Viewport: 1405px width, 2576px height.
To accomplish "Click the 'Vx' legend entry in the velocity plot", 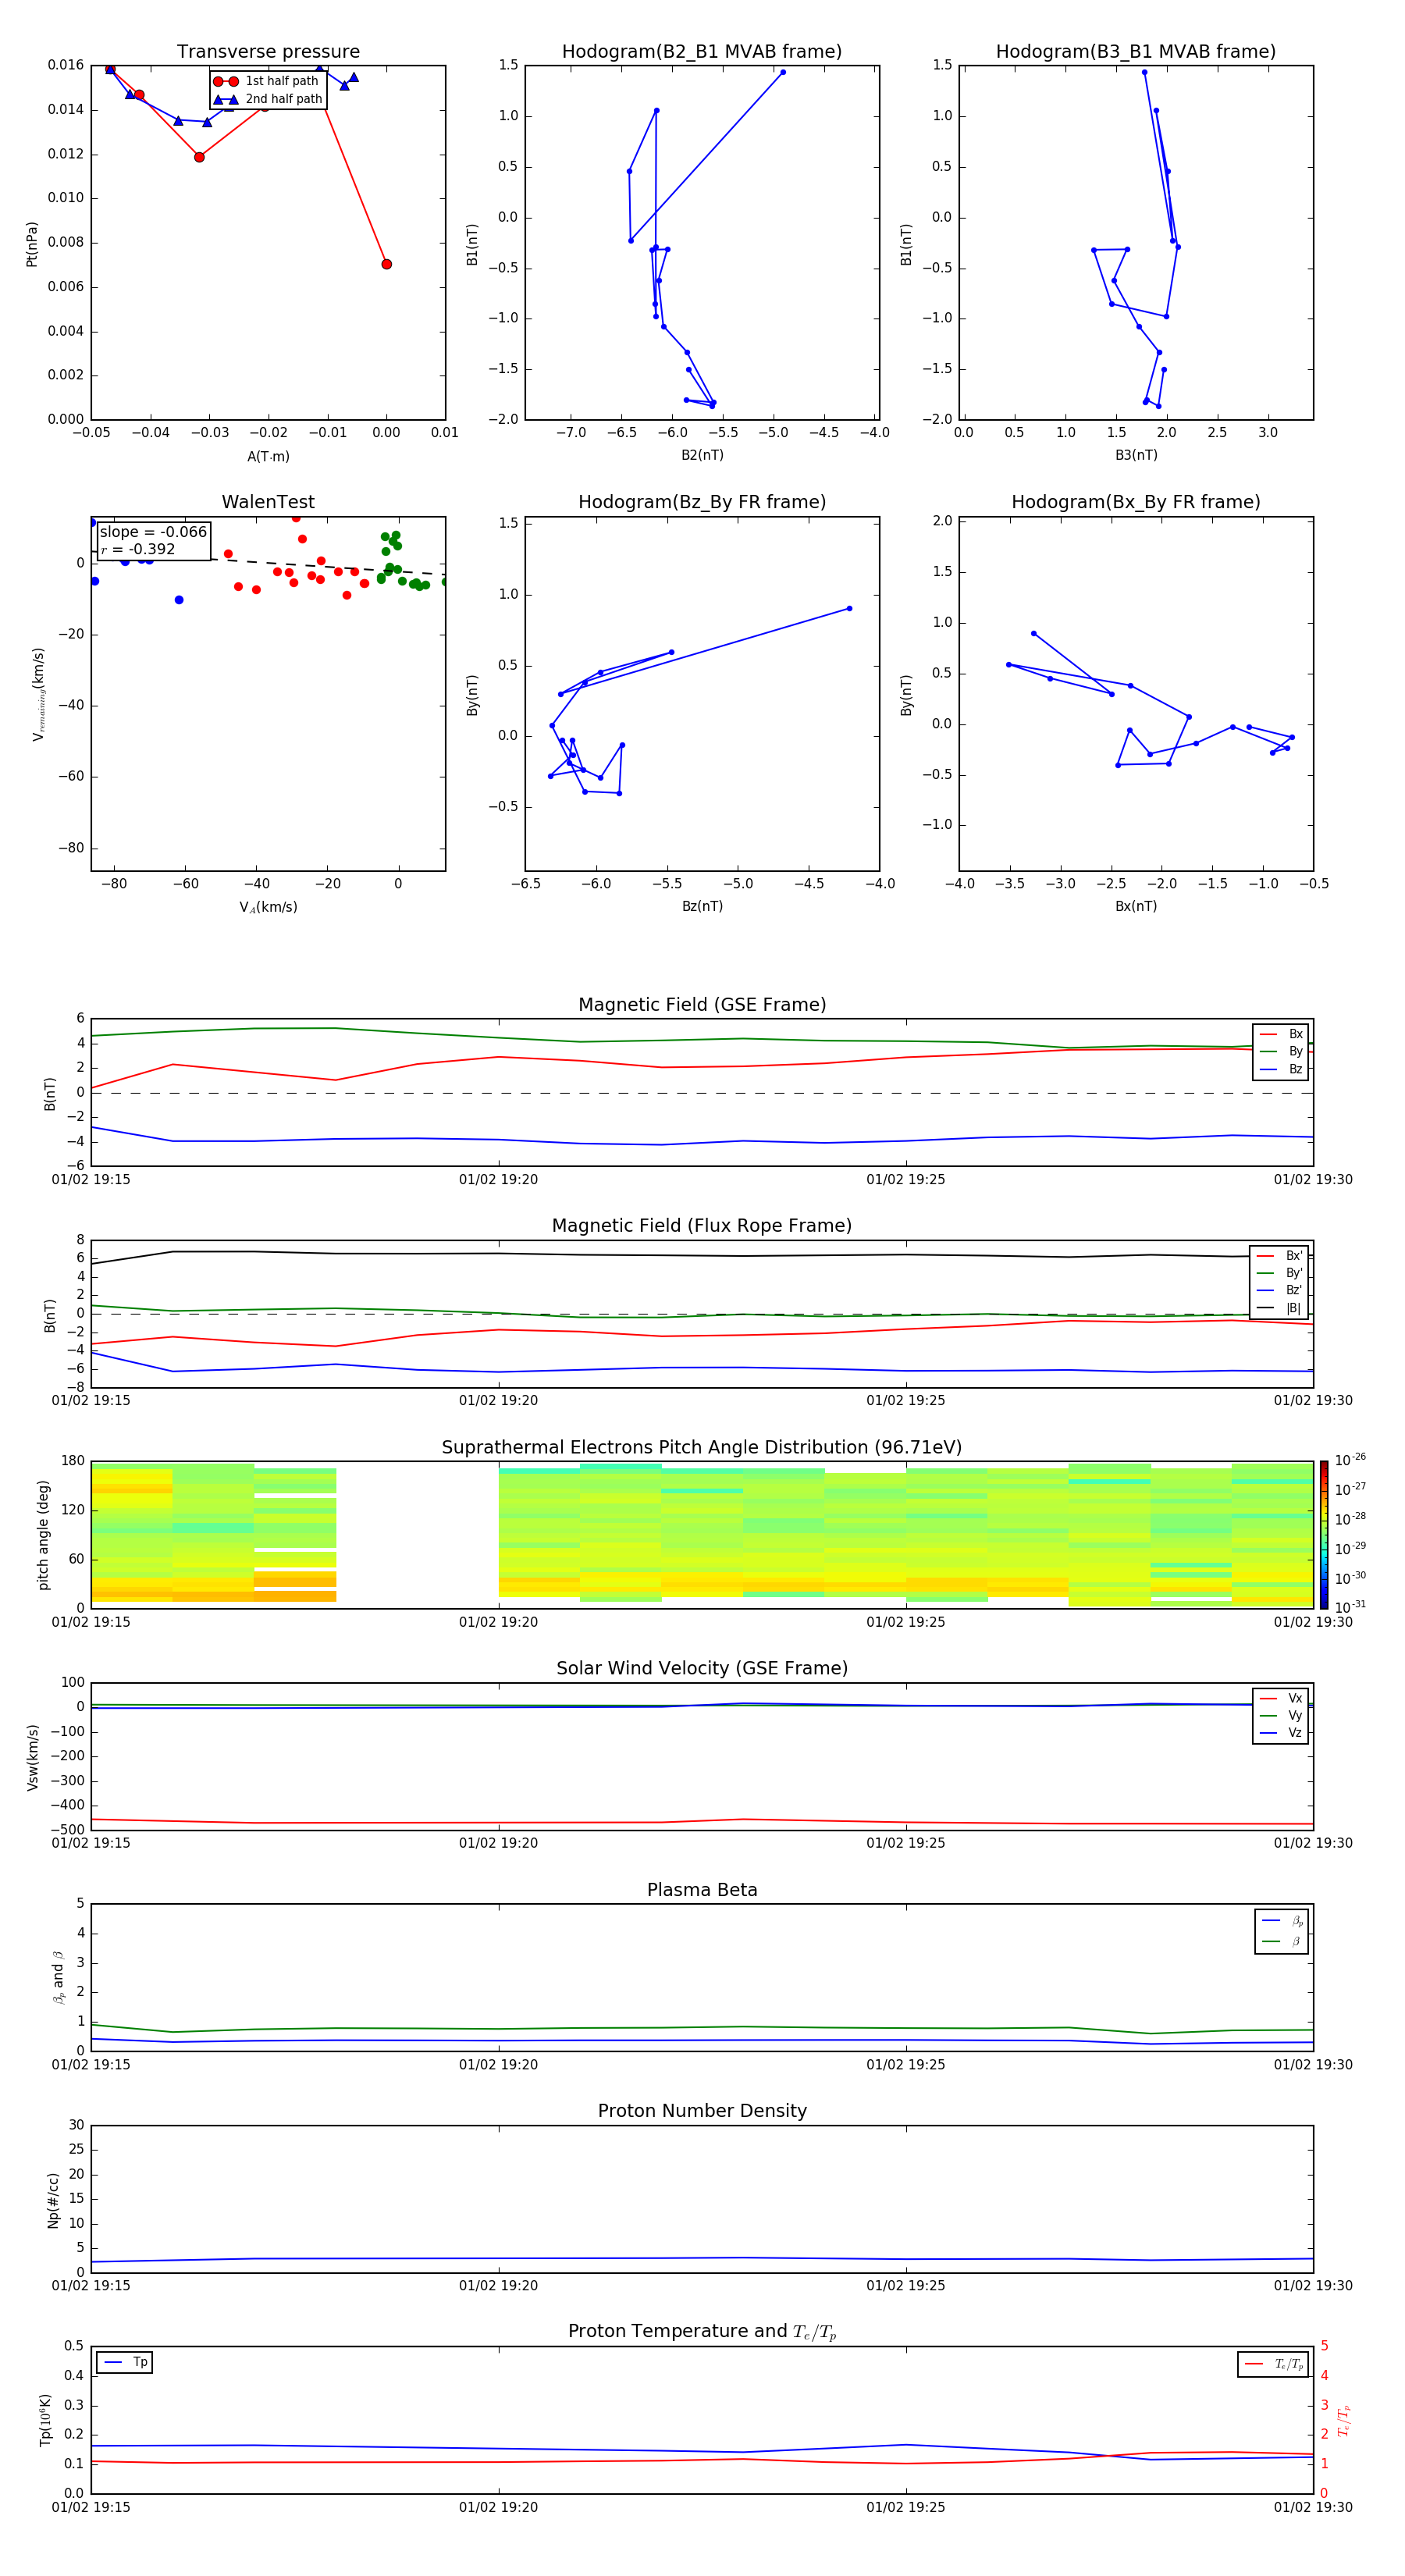I will pos(1281,1699).
